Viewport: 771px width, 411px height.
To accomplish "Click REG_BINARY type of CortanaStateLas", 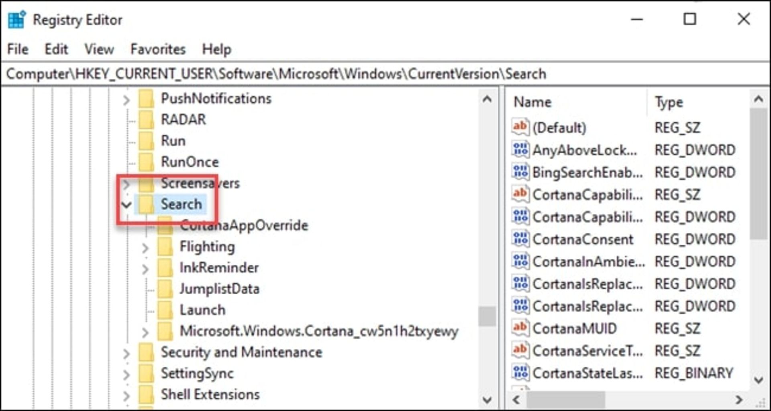I will tap(693, 373).
